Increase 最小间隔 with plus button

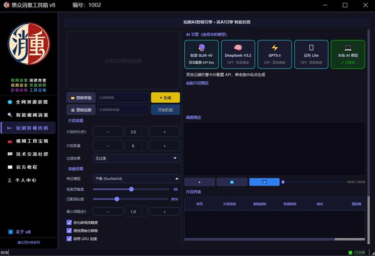click(x=165, y=212)
